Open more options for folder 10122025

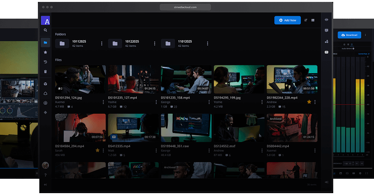[x=154, y=44]
